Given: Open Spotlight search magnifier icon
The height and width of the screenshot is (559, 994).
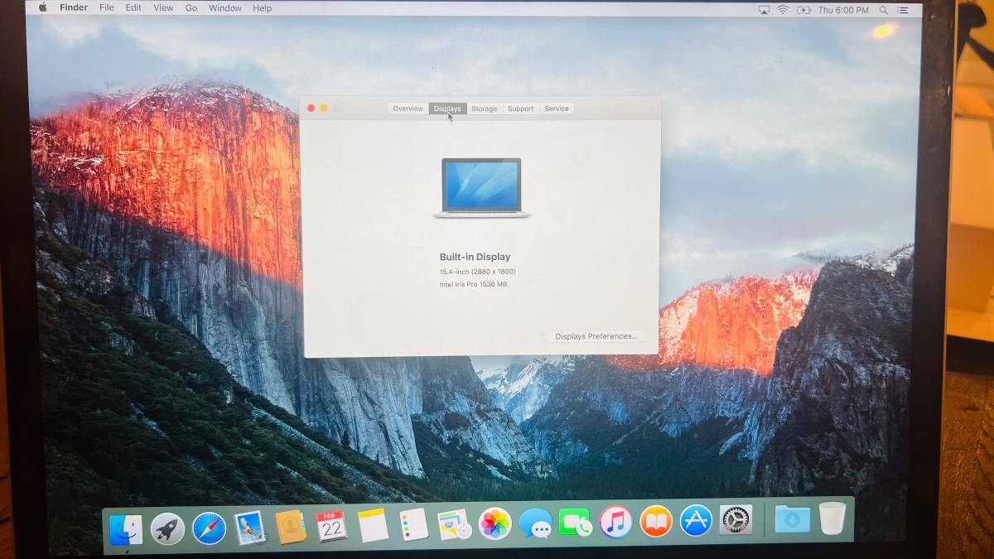Looking at the screenshot, I should pyautogui.click(x=884, y=10).
